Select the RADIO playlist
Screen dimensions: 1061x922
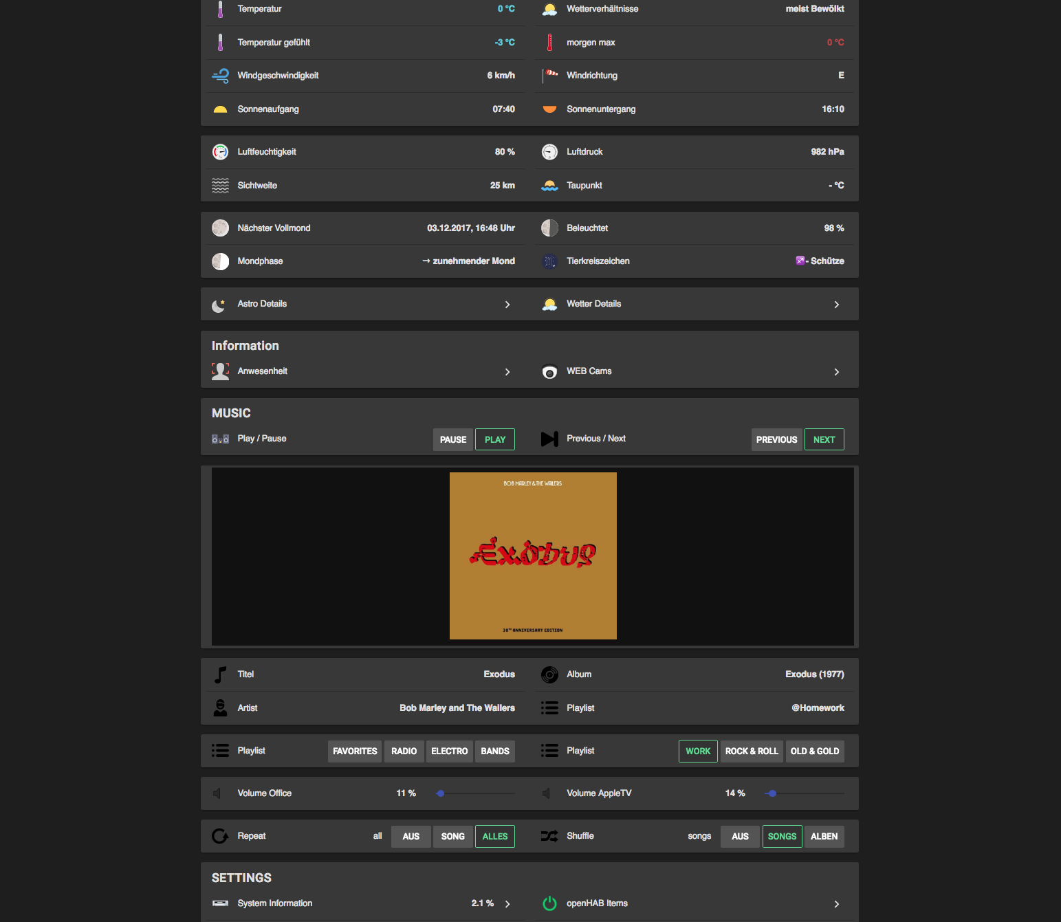[x=404, y=751]
